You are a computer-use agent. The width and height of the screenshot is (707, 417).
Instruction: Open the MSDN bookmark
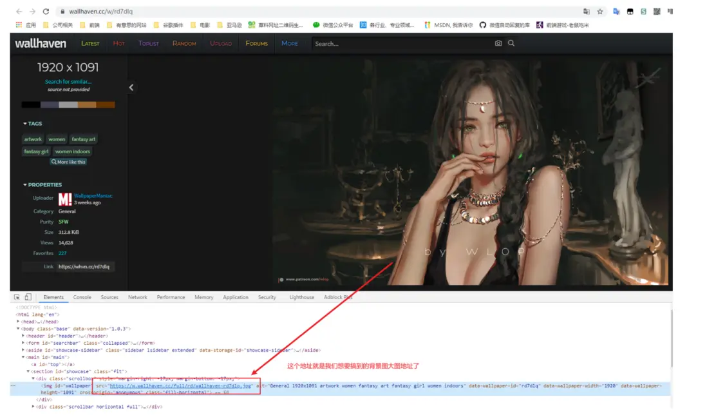[x=449, y=25]
